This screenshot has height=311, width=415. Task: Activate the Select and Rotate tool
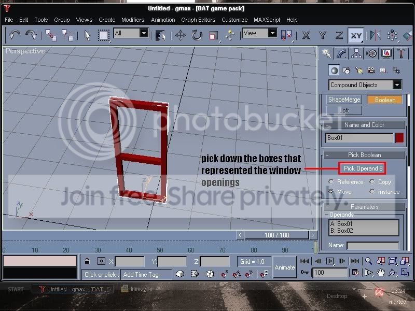point(197,35)
